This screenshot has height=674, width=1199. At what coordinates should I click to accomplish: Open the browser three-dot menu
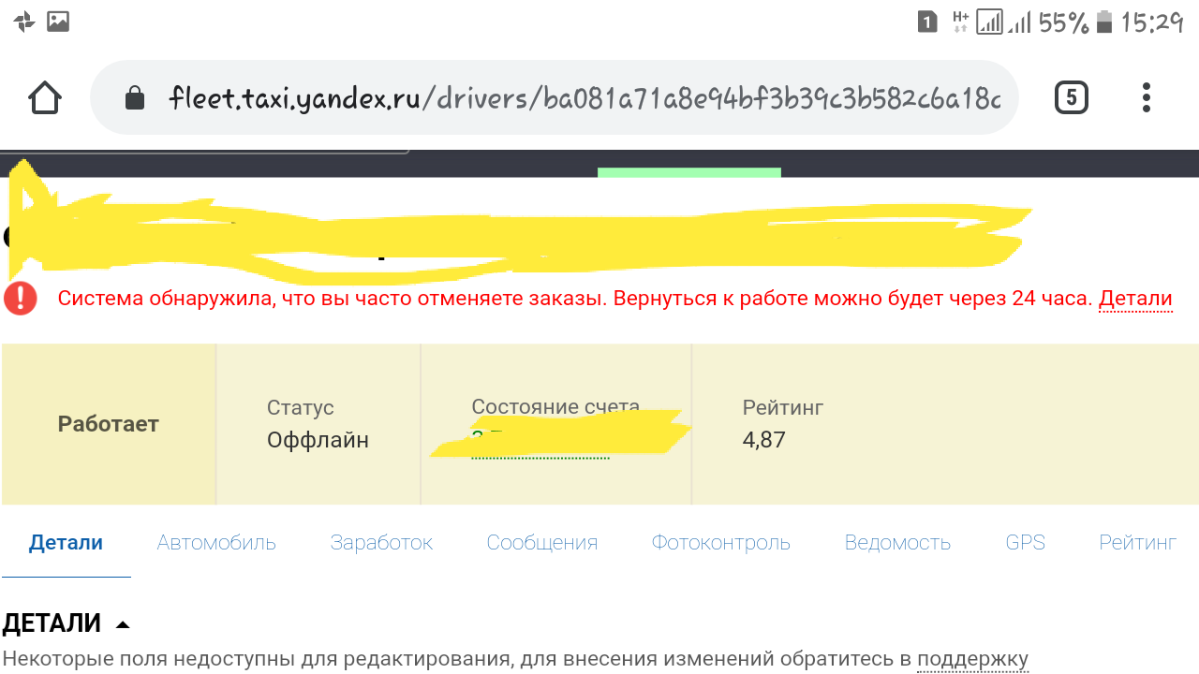click(x=1146, y=97)
